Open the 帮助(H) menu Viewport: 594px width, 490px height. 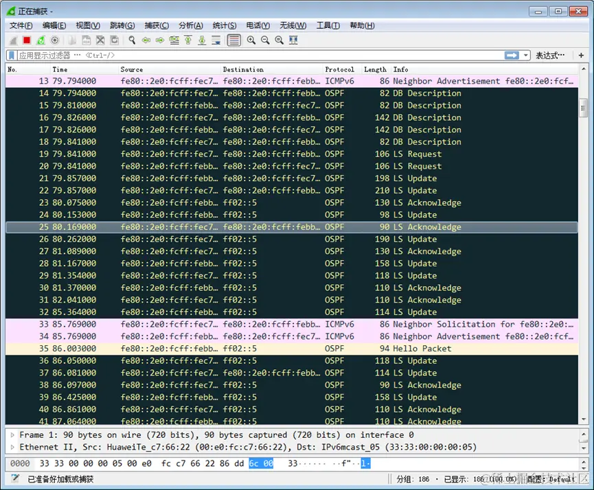pos(362,25)
